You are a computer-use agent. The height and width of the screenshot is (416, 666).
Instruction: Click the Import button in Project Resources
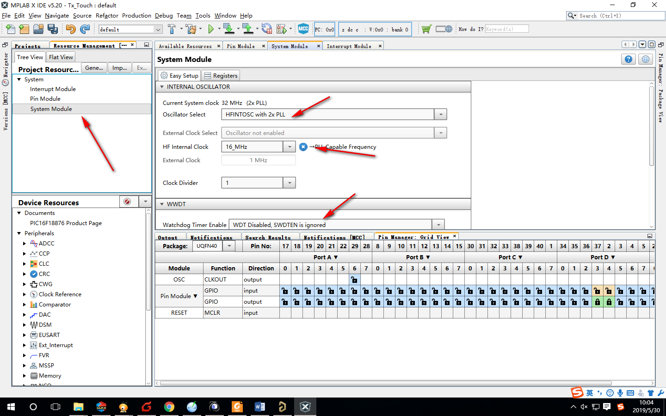pyautogui.click(x=119, y=68)
